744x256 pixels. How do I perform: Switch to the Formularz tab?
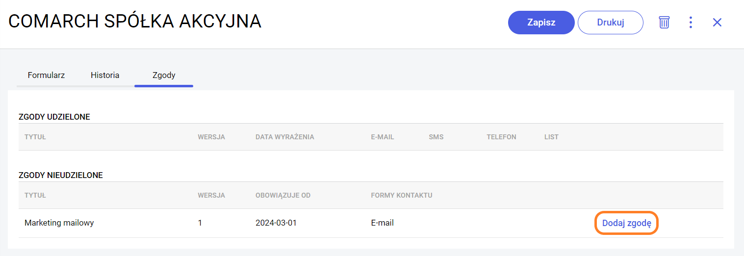coord(46,76)
